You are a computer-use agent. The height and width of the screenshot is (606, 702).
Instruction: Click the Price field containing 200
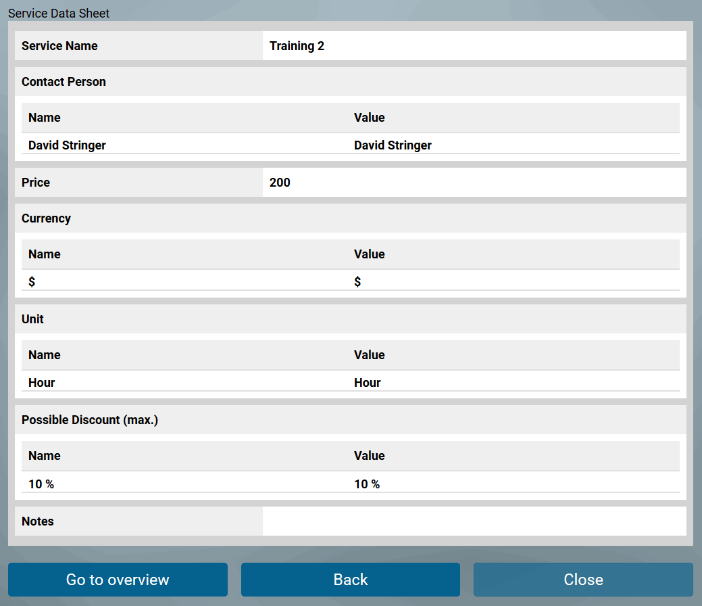click(x=473, y=182)
